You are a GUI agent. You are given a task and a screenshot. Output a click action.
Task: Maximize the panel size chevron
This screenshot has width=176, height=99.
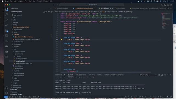[168, 75]
